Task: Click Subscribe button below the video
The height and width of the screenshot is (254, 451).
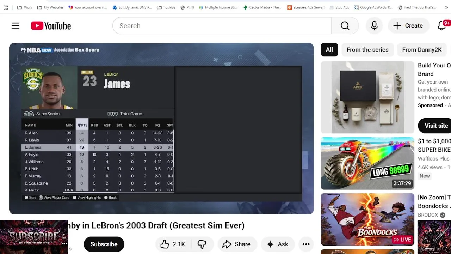Action: [104, 244]
